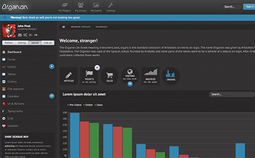Dismiss the warning alert bar
This screenshot has width=255, height=158.
click(5, 18)
